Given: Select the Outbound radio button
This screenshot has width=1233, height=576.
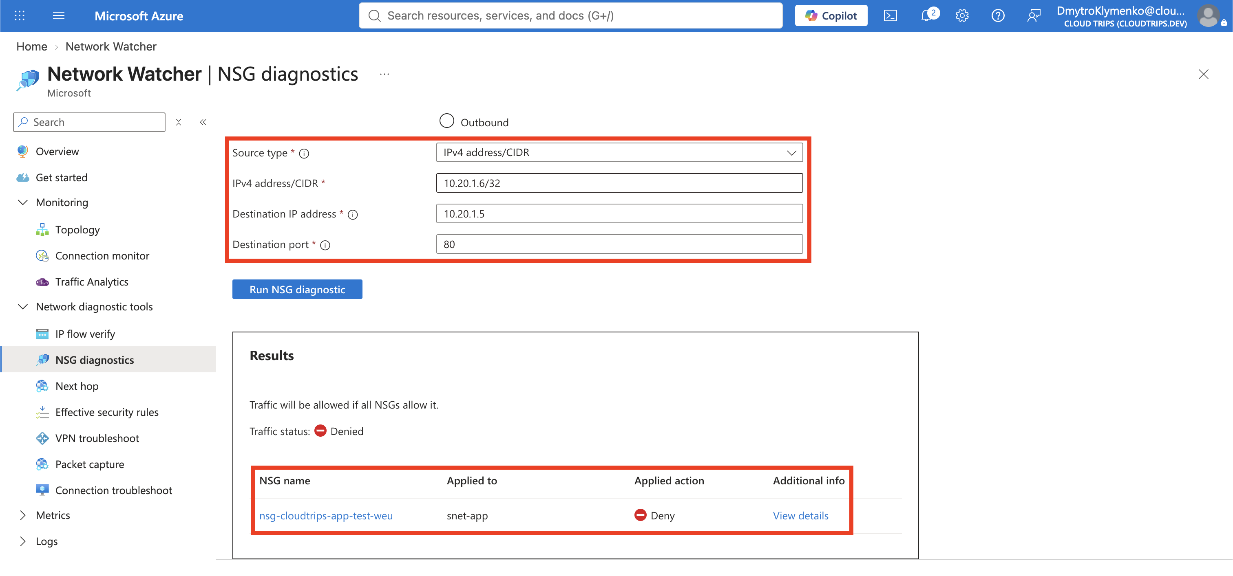Looking at the screenshot, I should pos(446,121).
